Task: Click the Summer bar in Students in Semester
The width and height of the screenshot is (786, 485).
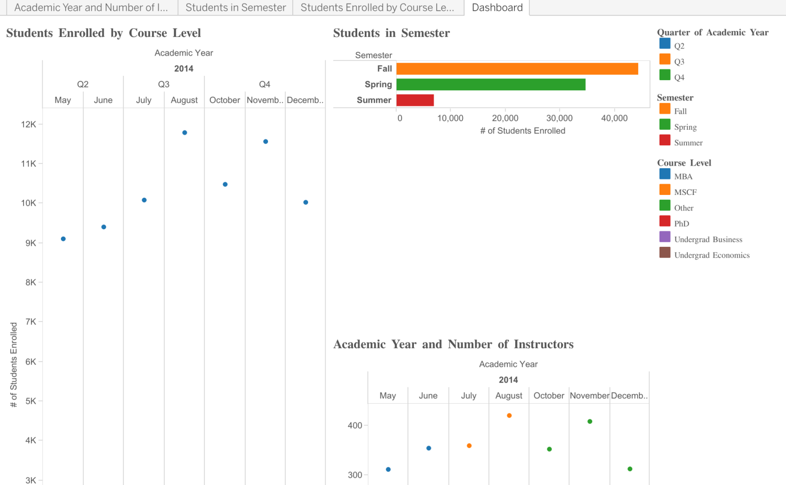Action: pos(416,100)
